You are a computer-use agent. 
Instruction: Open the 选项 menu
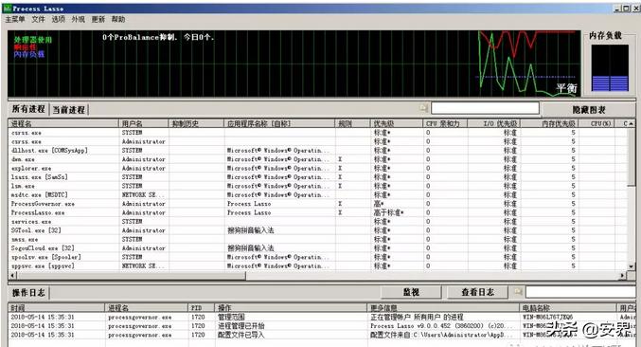(x=58, y=19)
